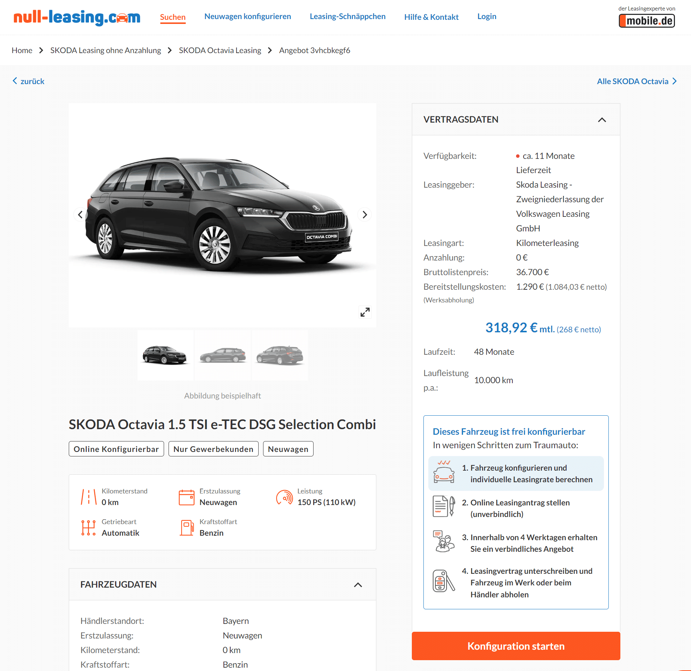
Task: Click the null-leasing.com logo
Action: point(77,17)
